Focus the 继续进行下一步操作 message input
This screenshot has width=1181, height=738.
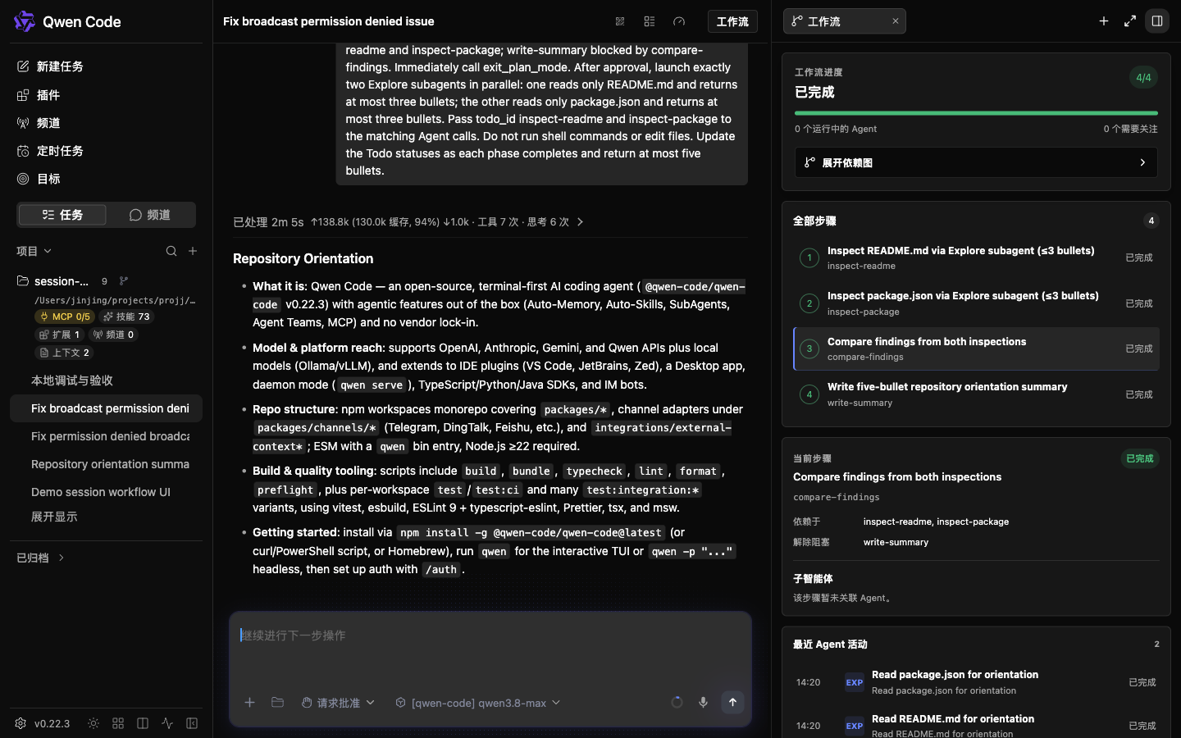click(490, 648)
